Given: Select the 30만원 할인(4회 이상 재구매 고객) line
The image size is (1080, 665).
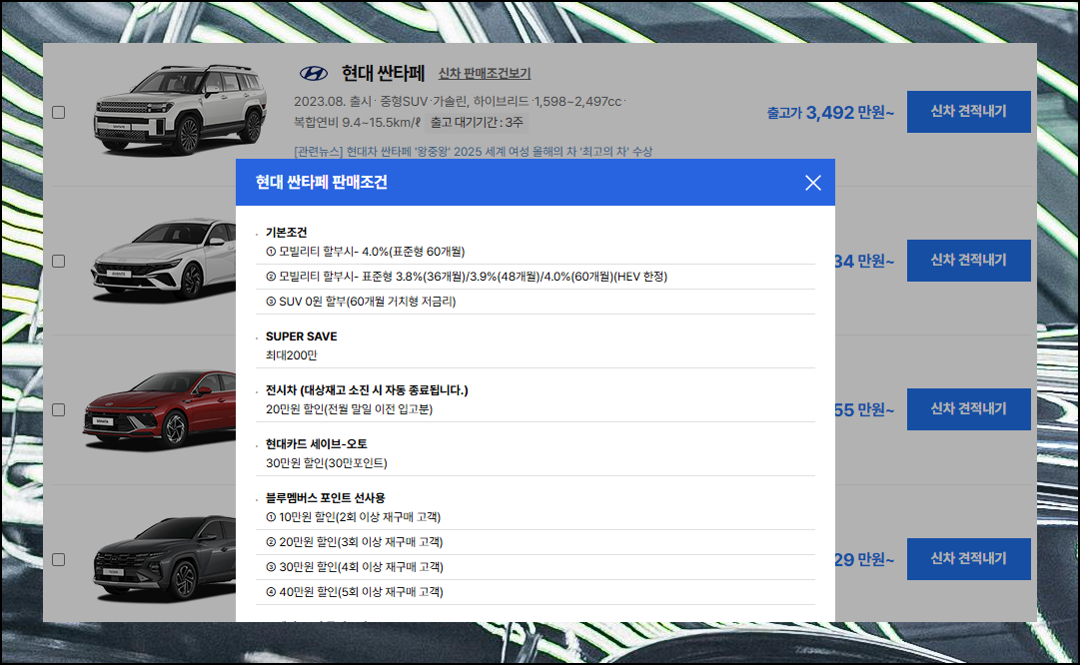Looking at the screenshot, I should click(355, 566).
